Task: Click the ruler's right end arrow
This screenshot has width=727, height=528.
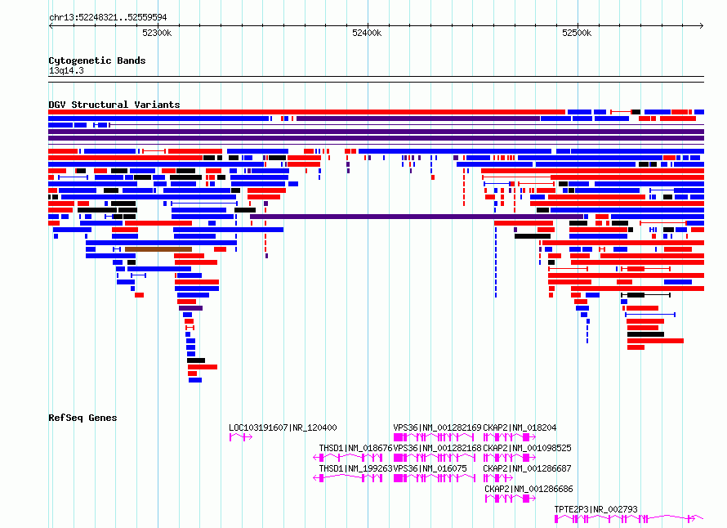Action: [x=701, y=25]
